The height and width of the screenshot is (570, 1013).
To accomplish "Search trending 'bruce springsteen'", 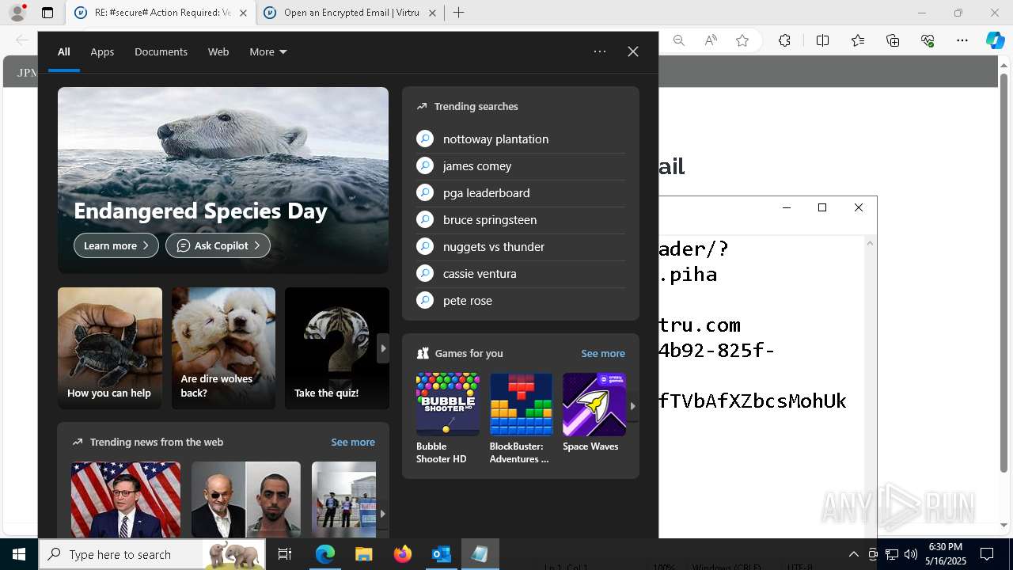I will point(521,219).
